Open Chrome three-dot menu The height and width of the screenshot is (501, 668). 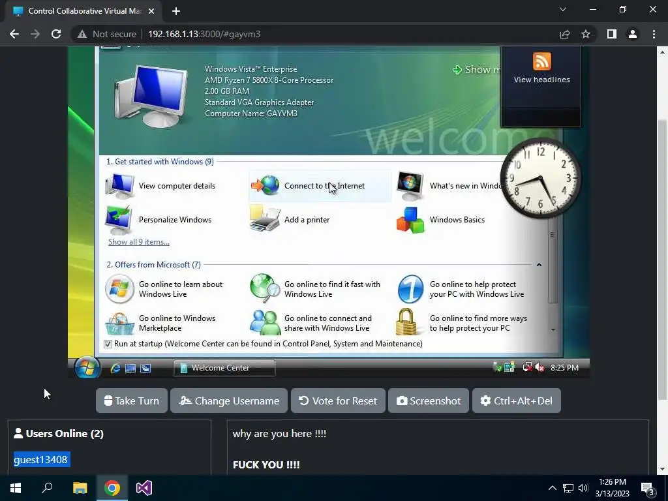tap(654, 34)
